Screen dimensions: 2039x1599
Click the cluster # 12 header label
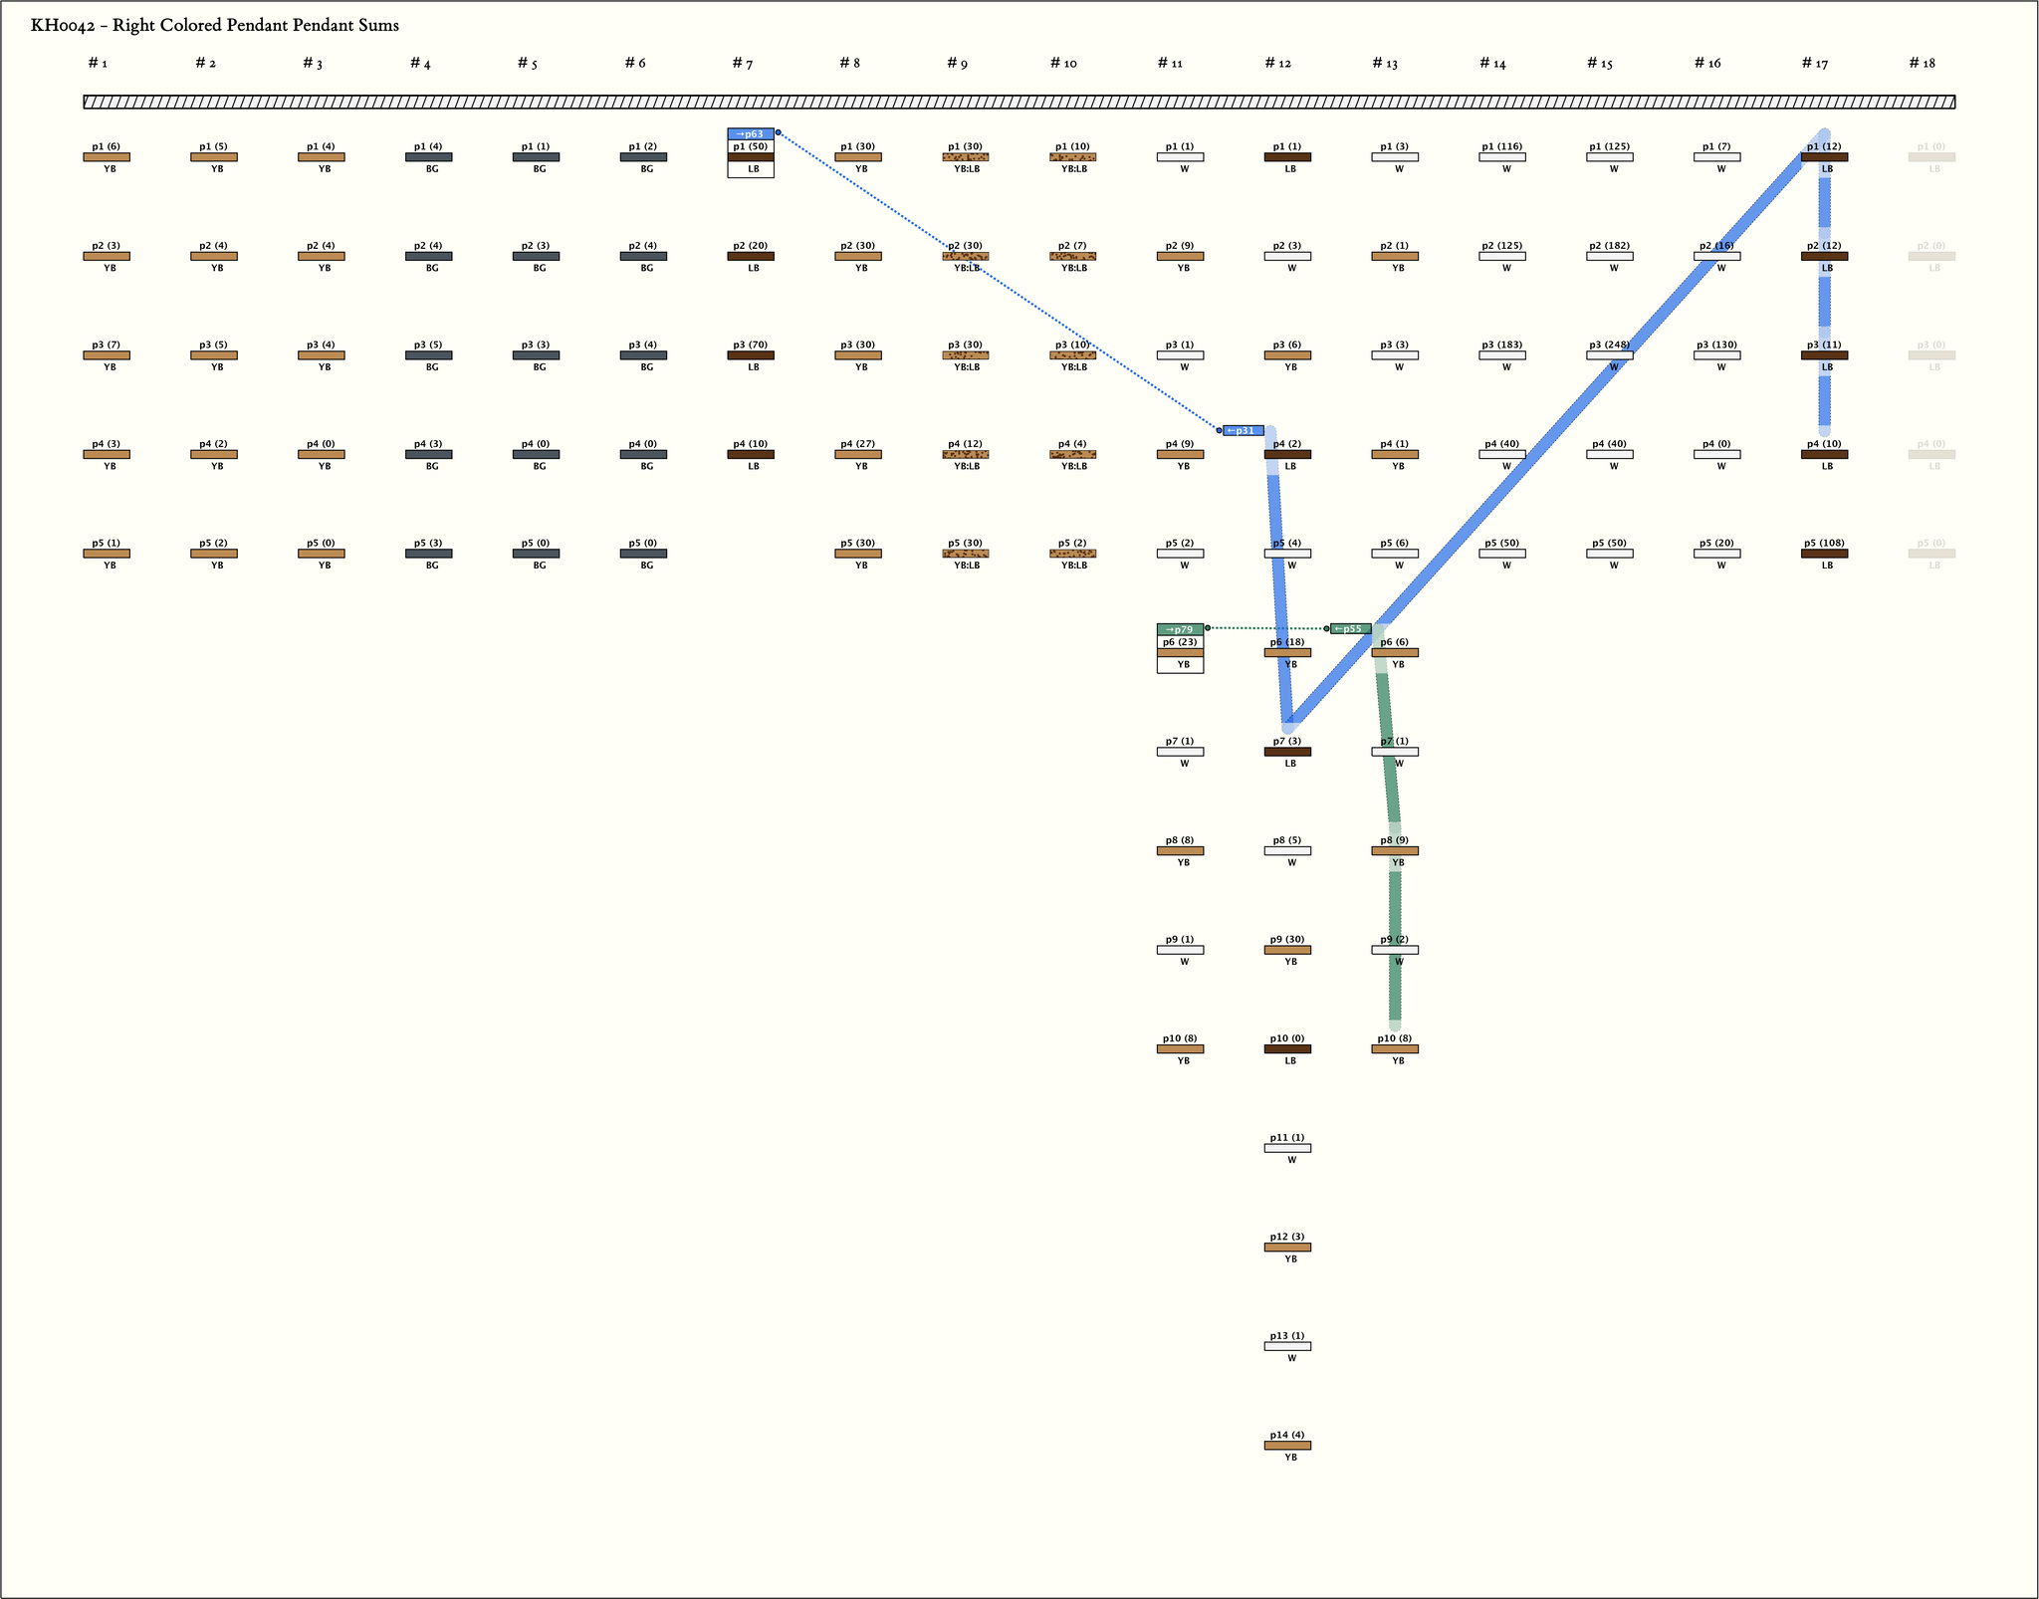coord(1277,64)
